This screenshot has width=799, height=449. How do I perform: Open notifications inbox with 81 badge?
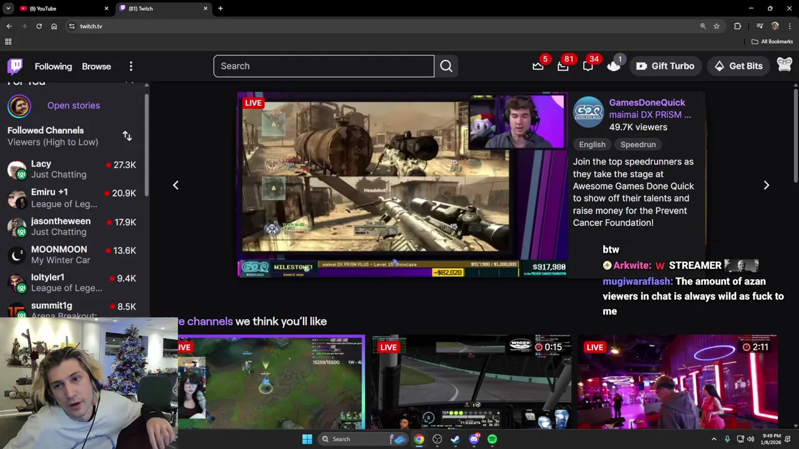coord(563,66)
